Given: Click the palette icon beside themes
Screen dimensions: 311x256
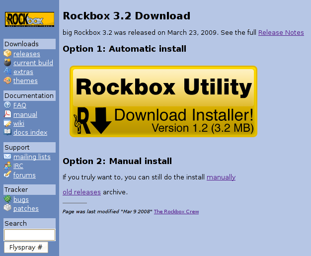Looking at the screenshot, I should 7,81.
